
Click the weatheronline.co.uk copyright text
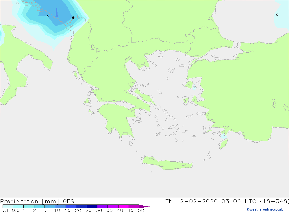point(265,209)
